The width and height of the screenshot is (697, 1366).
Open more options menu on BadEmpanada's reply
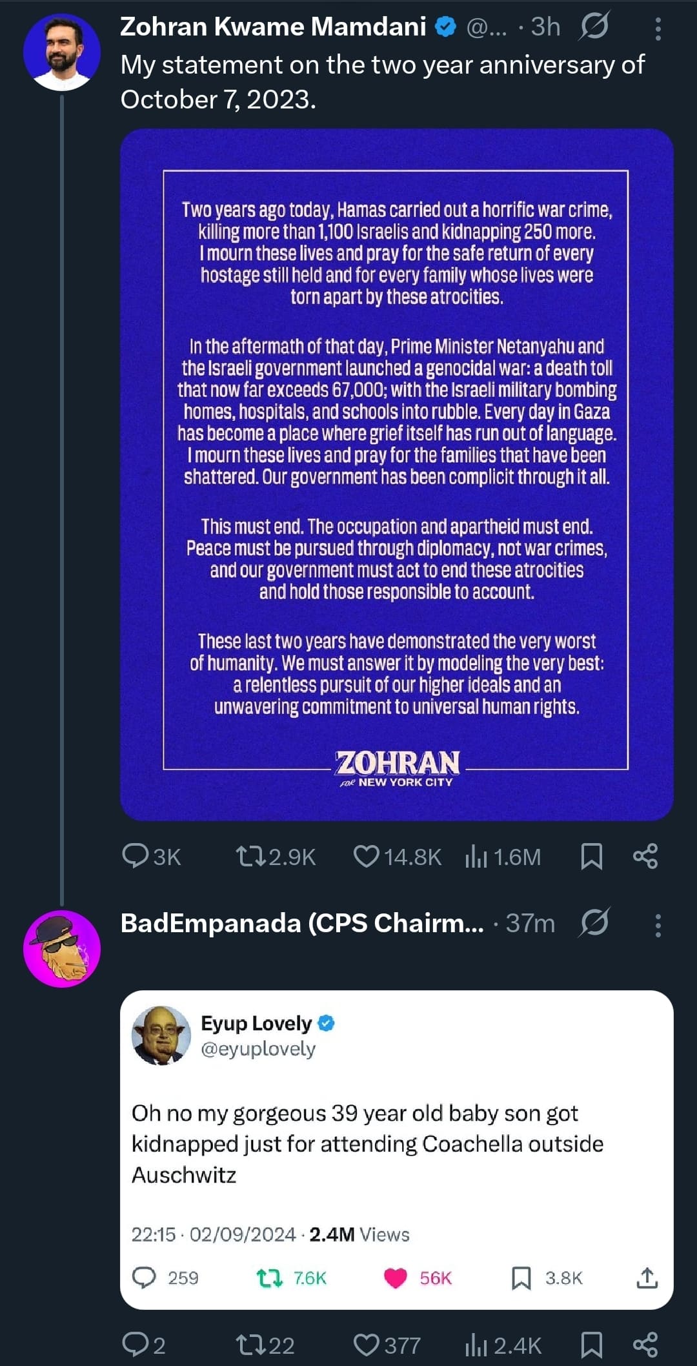tap(658, 924)
